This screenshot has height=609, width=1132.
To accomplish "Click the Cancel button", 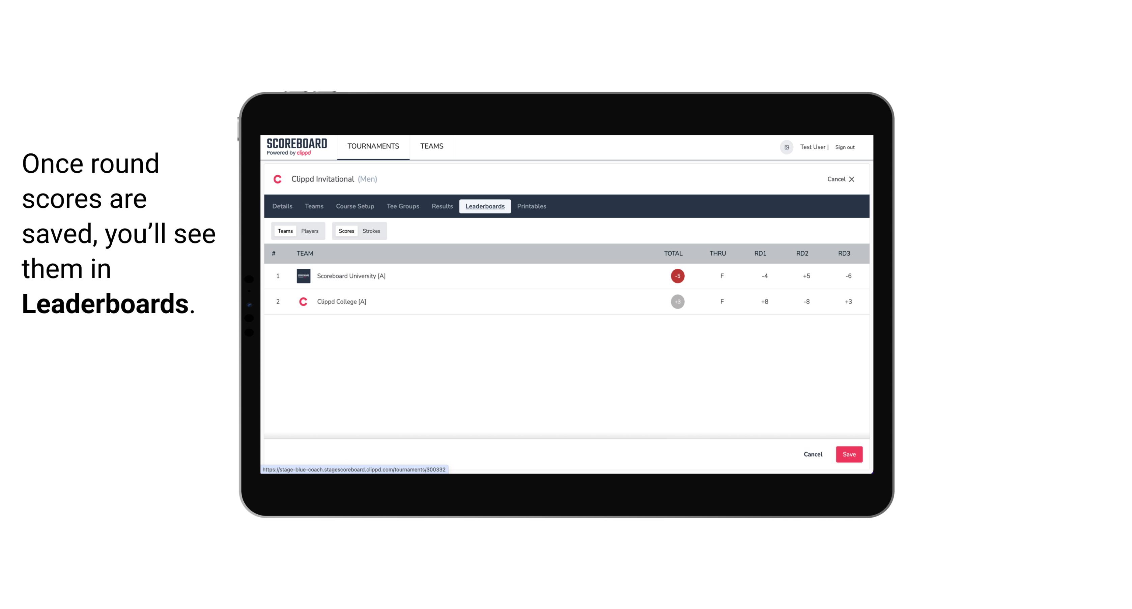I will coord(813,454).
